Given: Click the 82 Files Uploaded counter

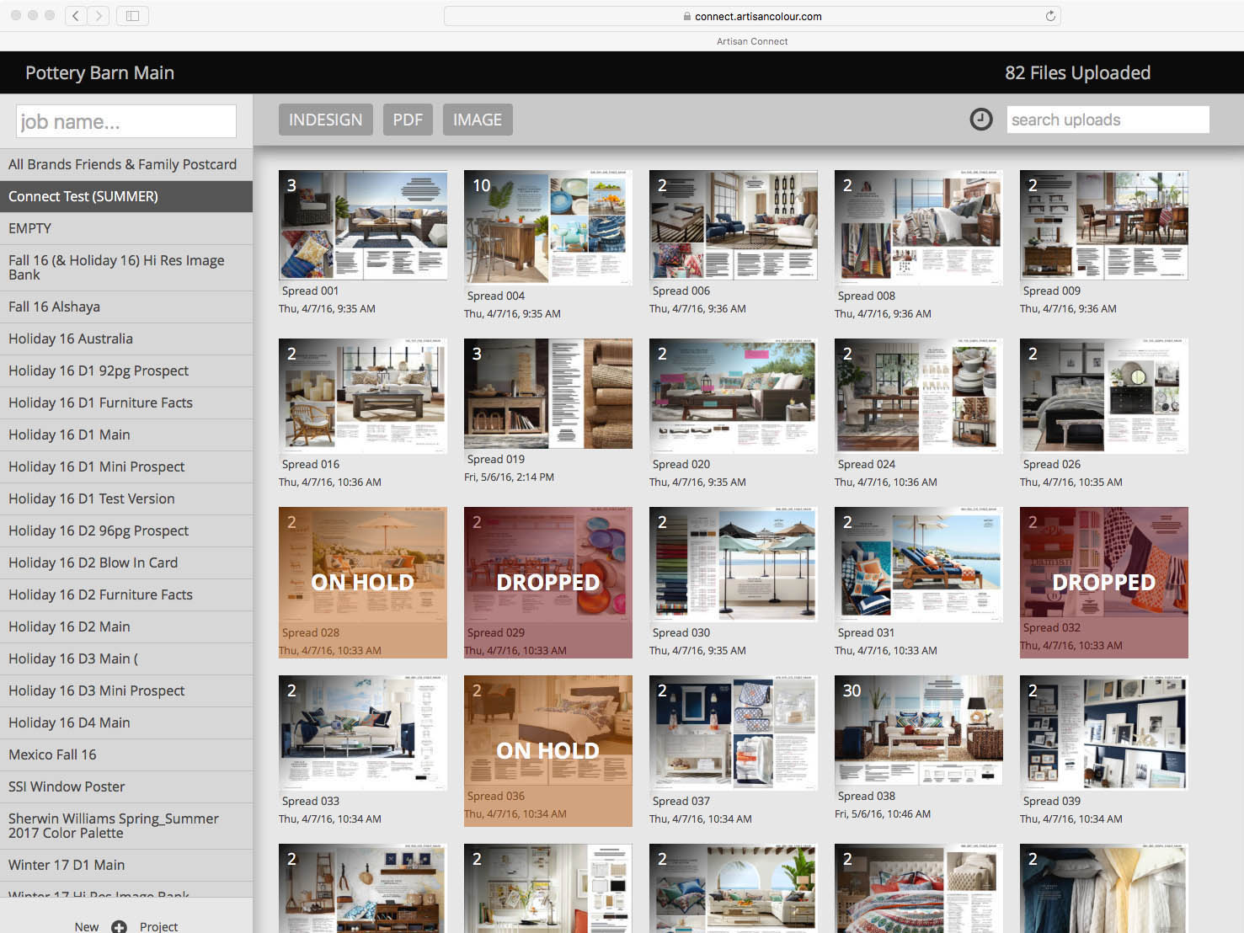Looking at the screenshot, I should 1077,73.
